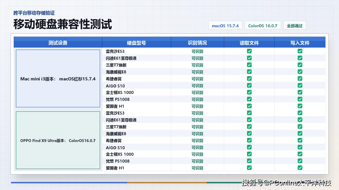The height and width of the screenshot is (190, 339).
Task: Toggle 写入文件 checkbox for Mac mini 爱国者 H1
Action: (300, 106)
